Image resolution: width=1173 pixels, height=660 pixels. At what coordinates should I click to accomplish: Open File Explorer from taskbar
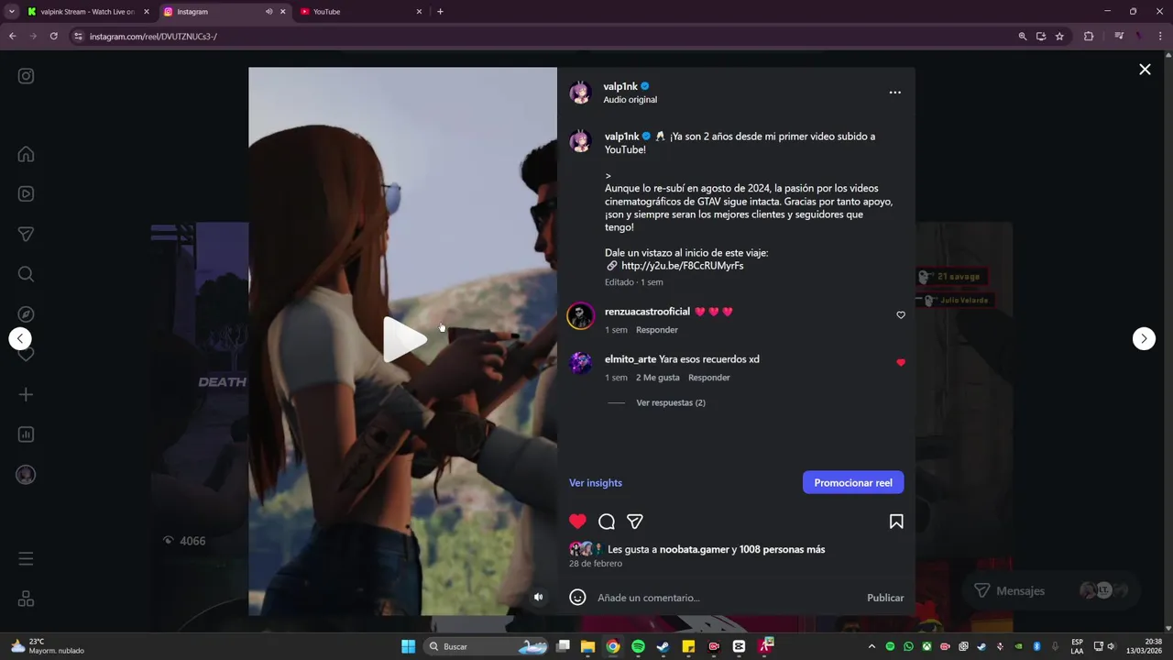click(587, 646)
